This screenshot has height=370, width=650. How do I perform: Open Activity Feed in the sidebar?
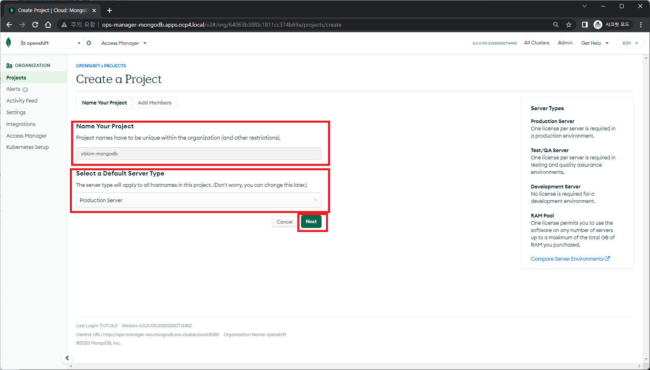pos(22,100)
